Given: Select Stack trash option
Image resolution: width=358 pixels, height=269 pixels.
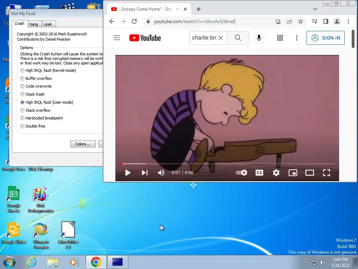Looking at the screenshot, I should point(33,94).
